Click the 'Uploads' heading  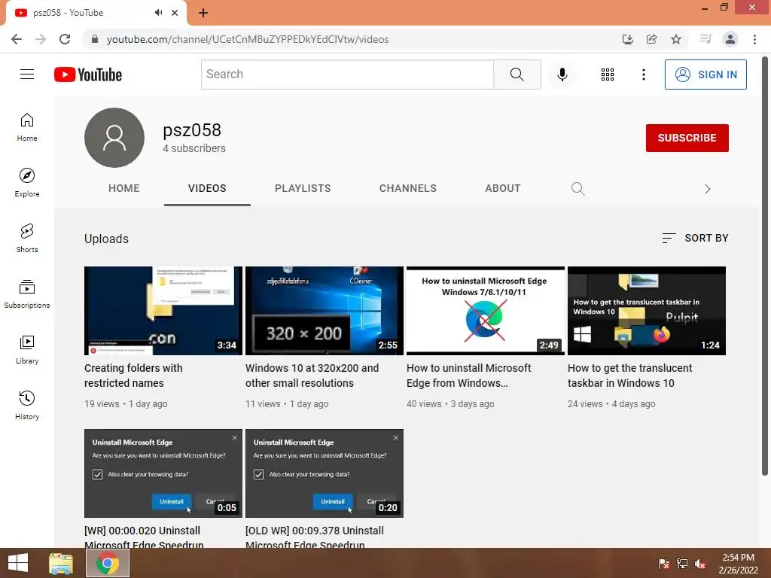point(106,239)
